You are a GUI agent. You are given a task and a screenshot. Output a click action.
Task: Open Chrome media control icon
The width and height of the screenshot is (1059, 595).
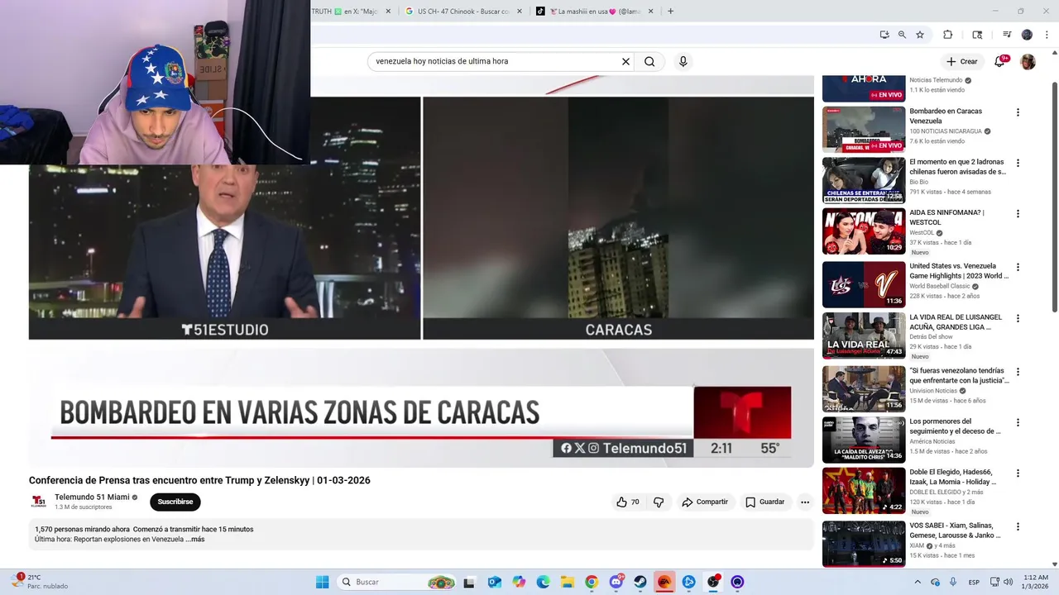tap(1007, 35)
